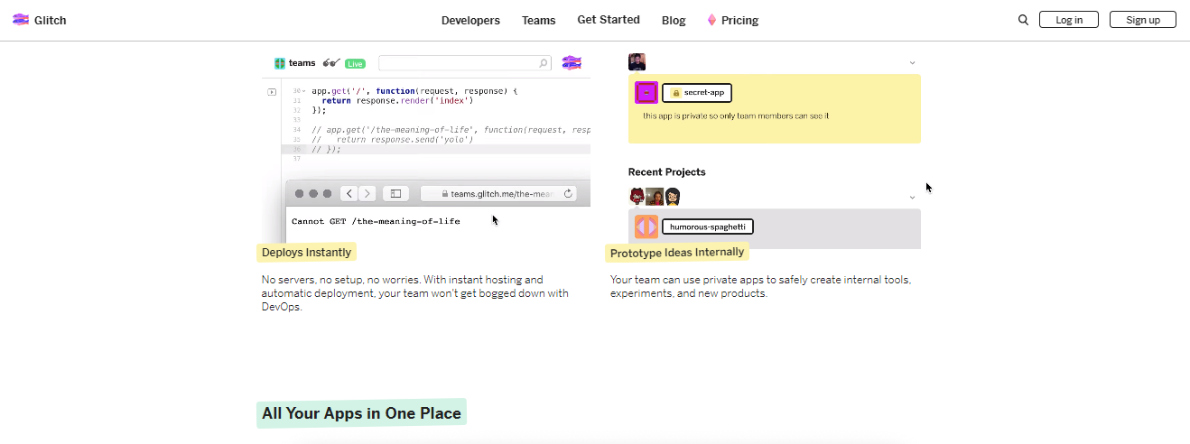The image size is (1190, 444).
Task: Click the pink diamond icon beside Pricing
Action: tap(711, 20)
